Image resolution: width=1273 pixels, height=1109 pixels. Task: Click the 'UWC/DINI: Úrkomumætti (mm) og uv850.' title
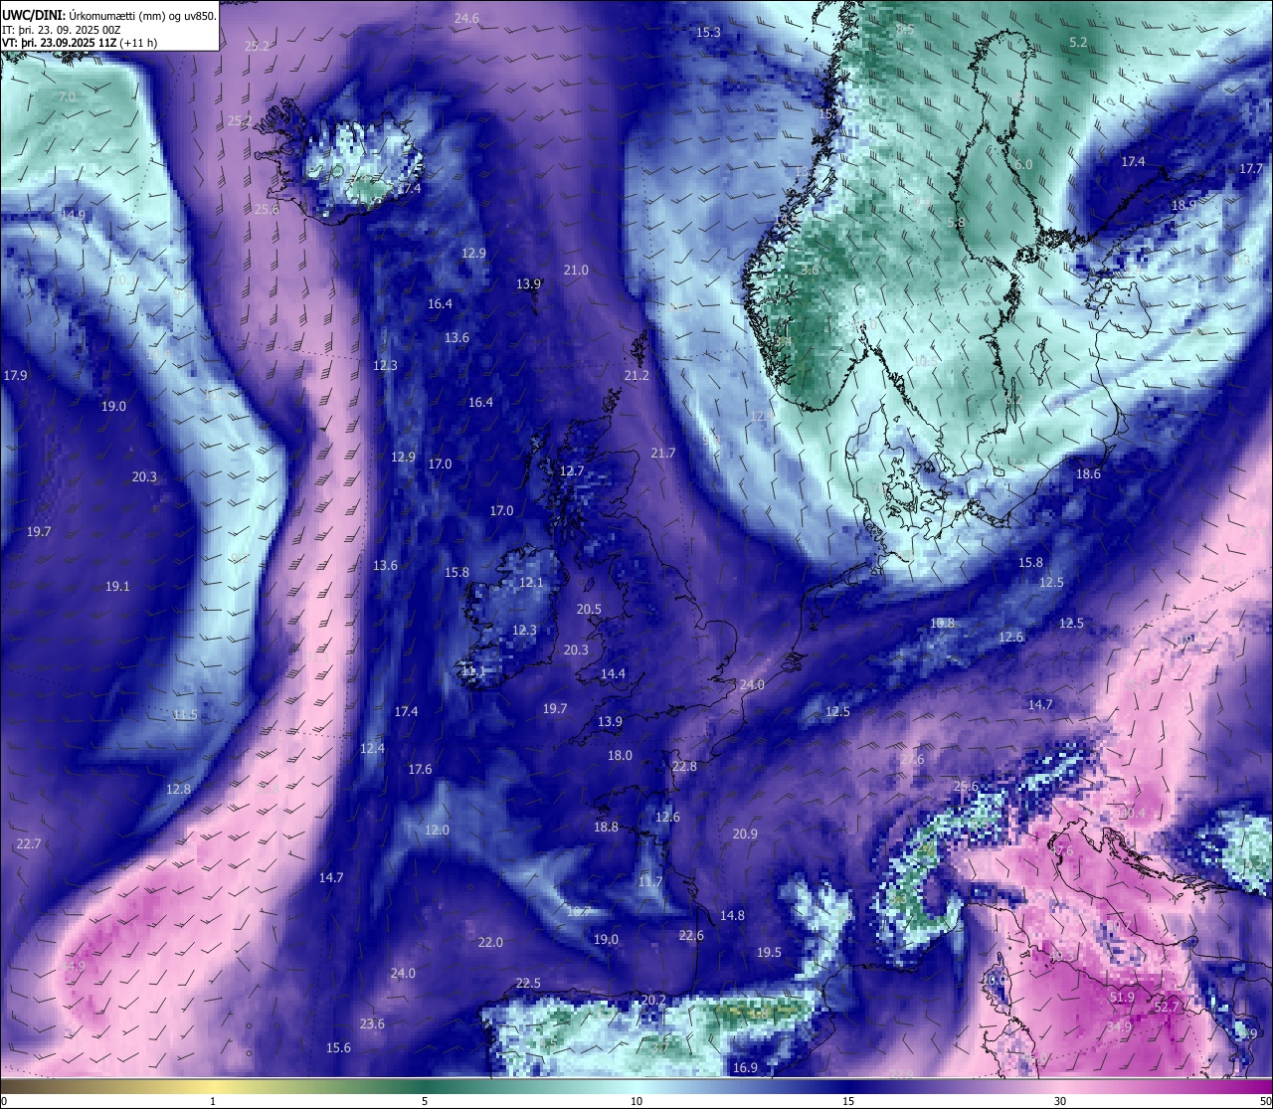pyautogui.click(x=109, y=16)
